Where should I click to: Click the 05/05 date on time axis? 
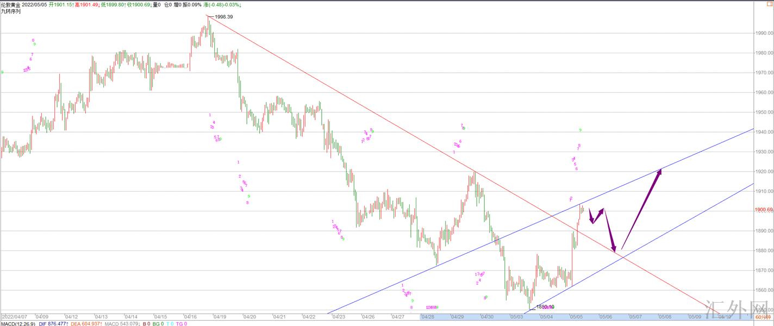coord(576,316)
